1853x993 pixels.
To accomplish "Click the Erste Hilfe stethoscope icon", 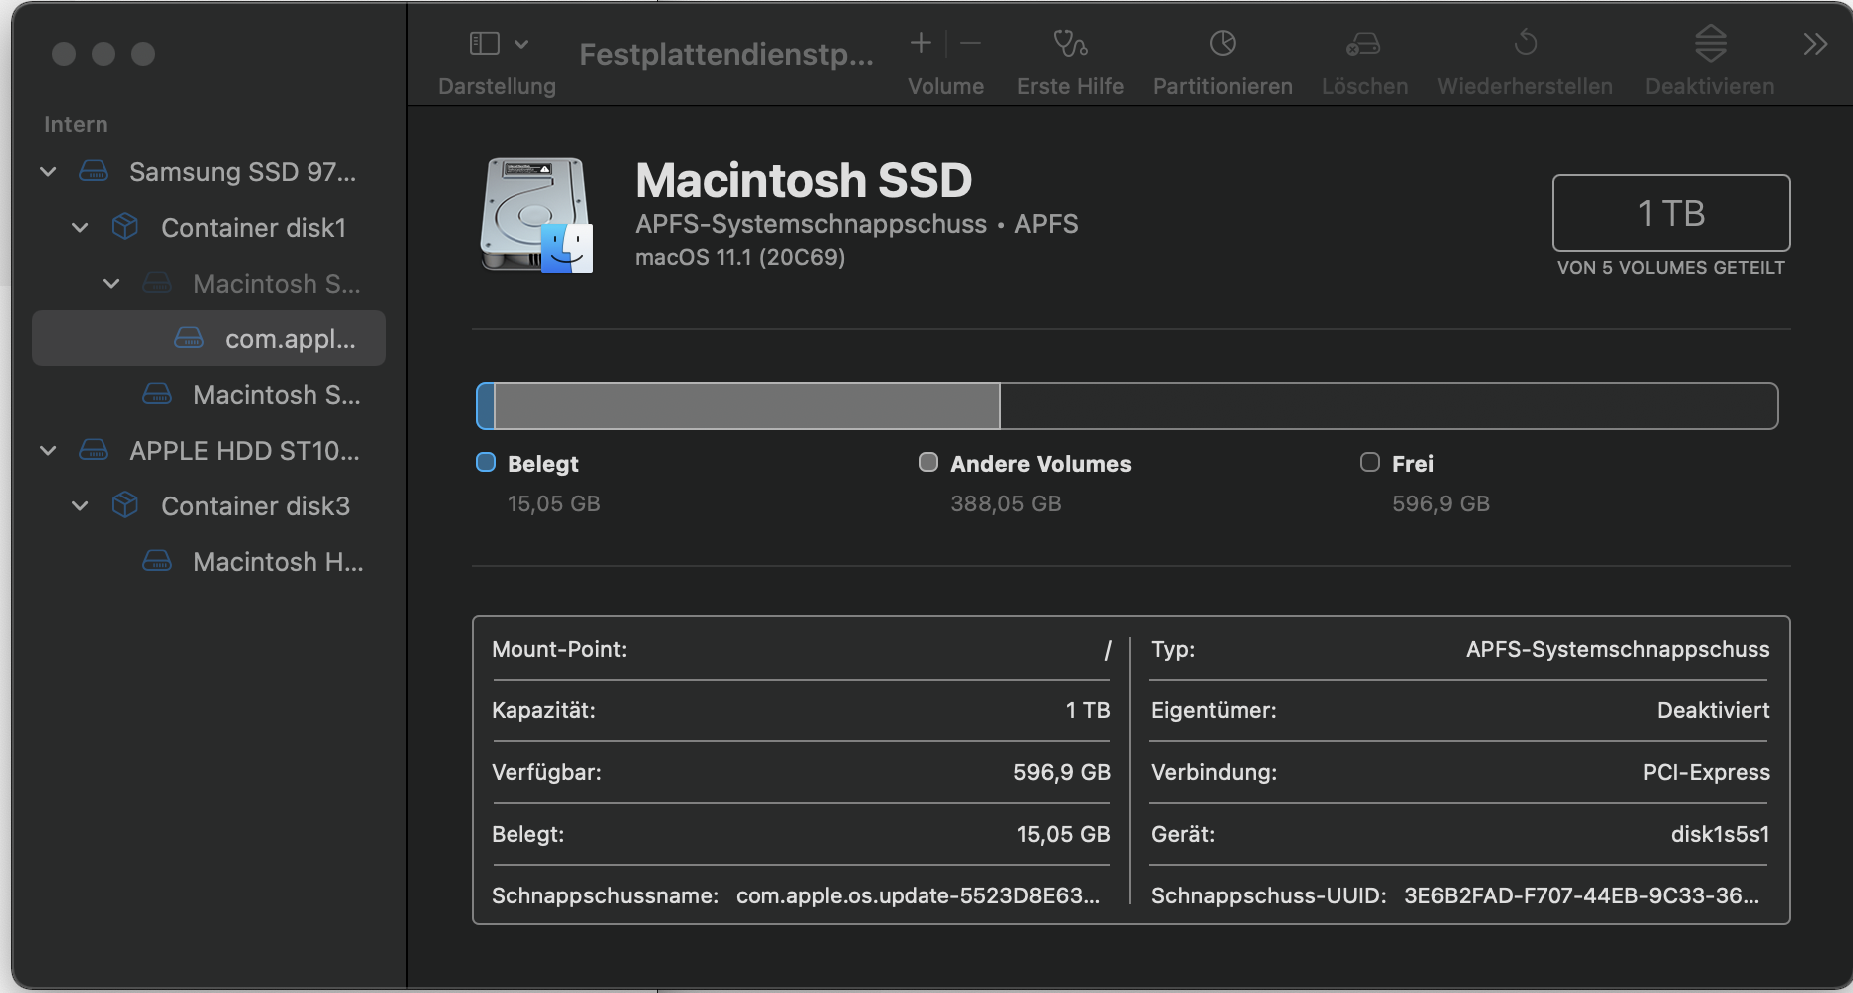I will click(x=1070, y=44).
